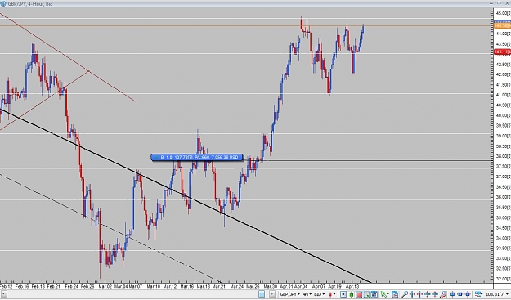Click the red square toolbar icon
Viewport: 511px width, 300px height.
(x=359, y=294)
